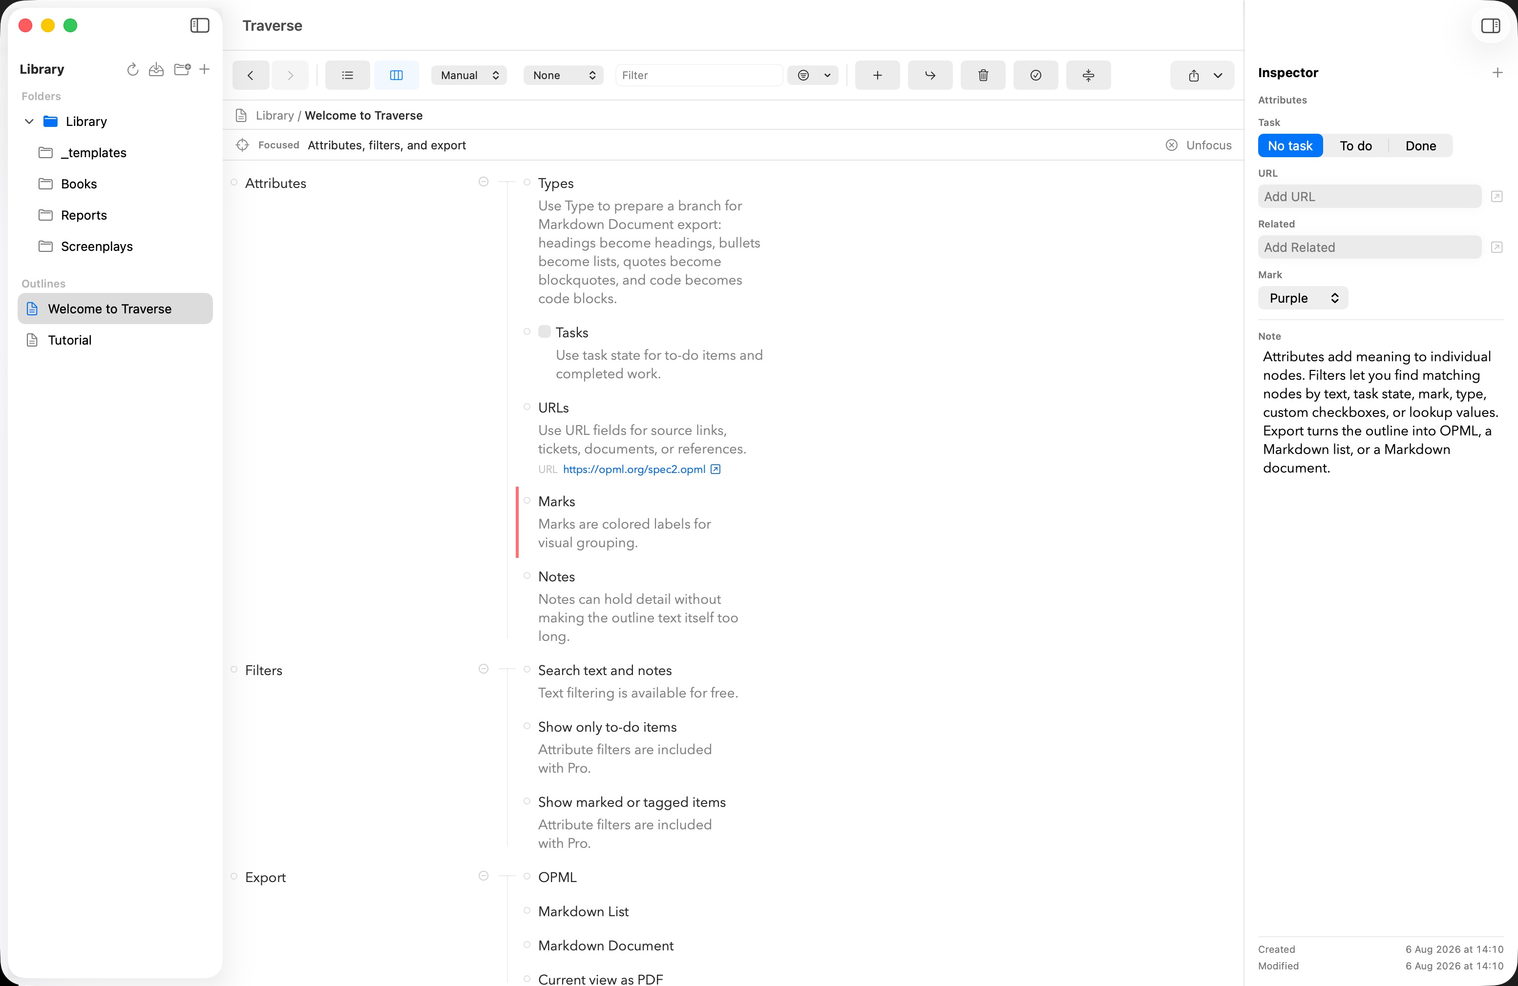Click the Add Related input field

pyautogui.click(x=1370, y=247)
